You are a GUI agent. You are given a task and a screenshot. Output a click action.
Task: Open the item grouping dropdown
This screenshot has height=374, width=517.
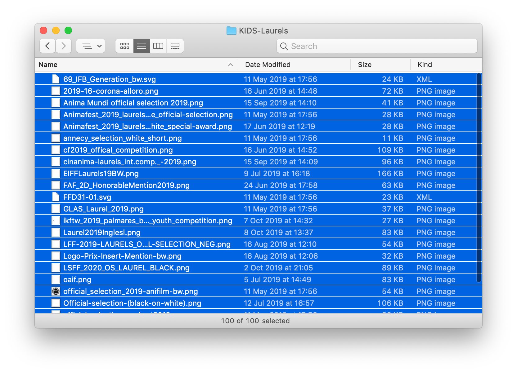[x=91, y=46]
